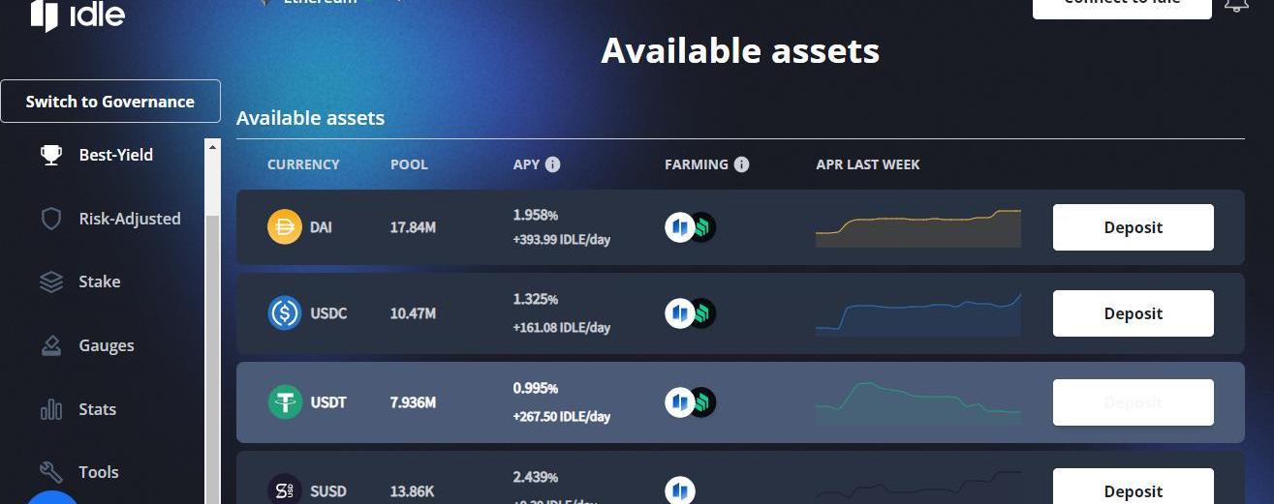This screenshot has height=504, width=1274.
Task: Click the Idle logo
Action: pos(78,15)
